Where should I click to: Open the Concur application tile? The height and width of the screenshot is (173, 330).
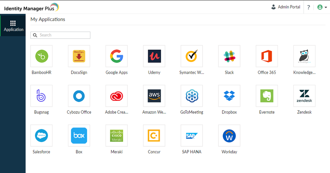coord(154,136)
